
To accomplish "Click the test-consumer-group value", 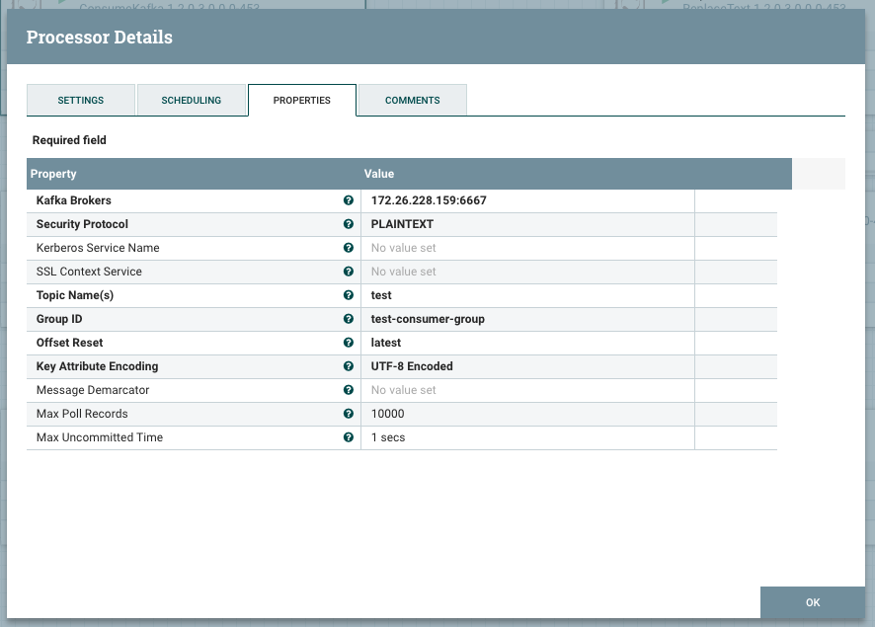I will (428, 319).
